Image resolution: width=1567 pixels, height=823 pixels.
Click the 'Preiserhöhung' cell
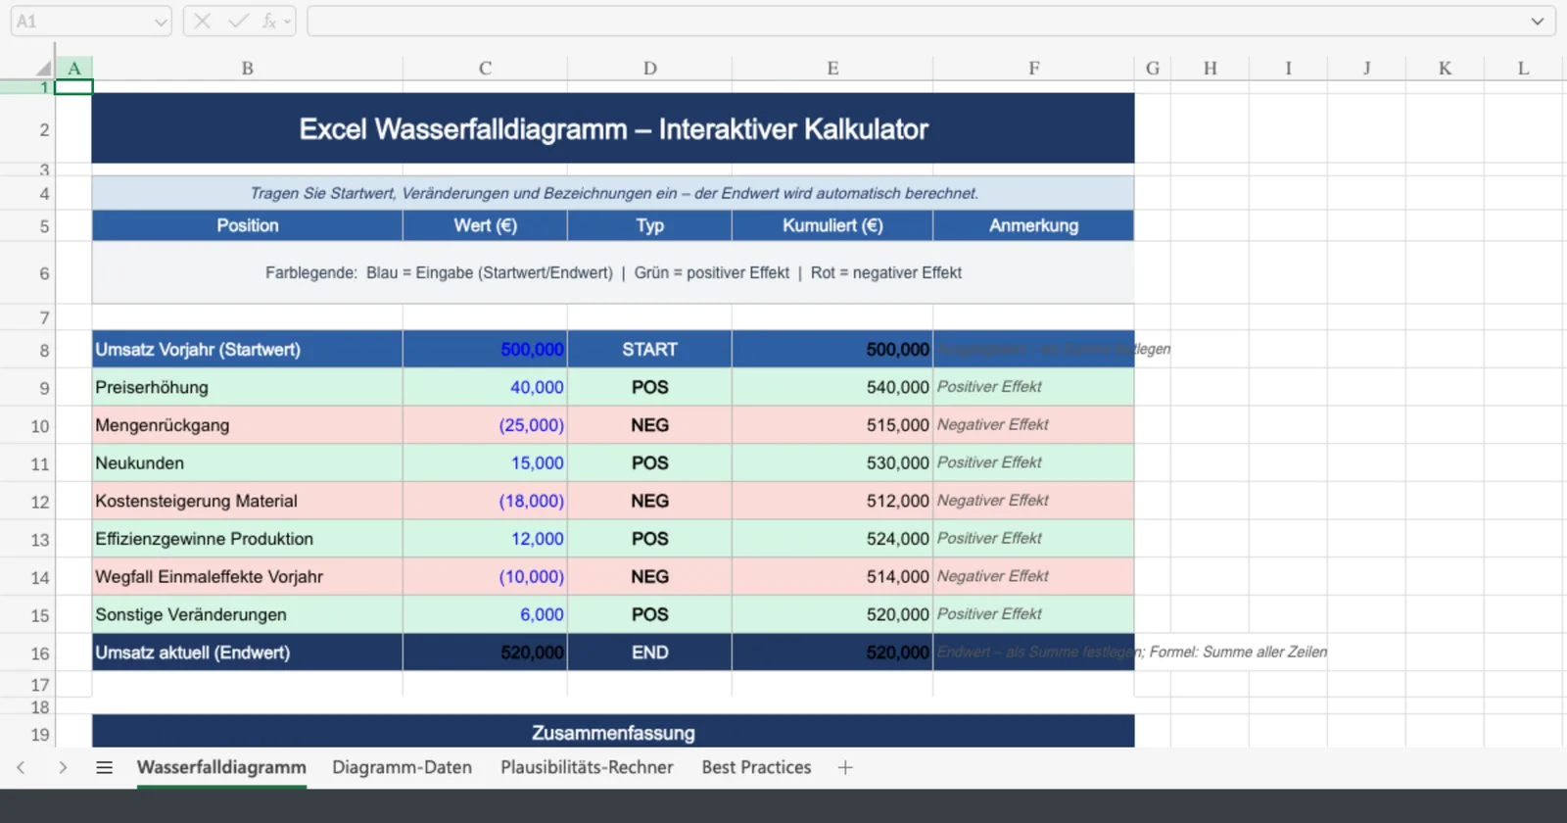(x=248, y=387)
